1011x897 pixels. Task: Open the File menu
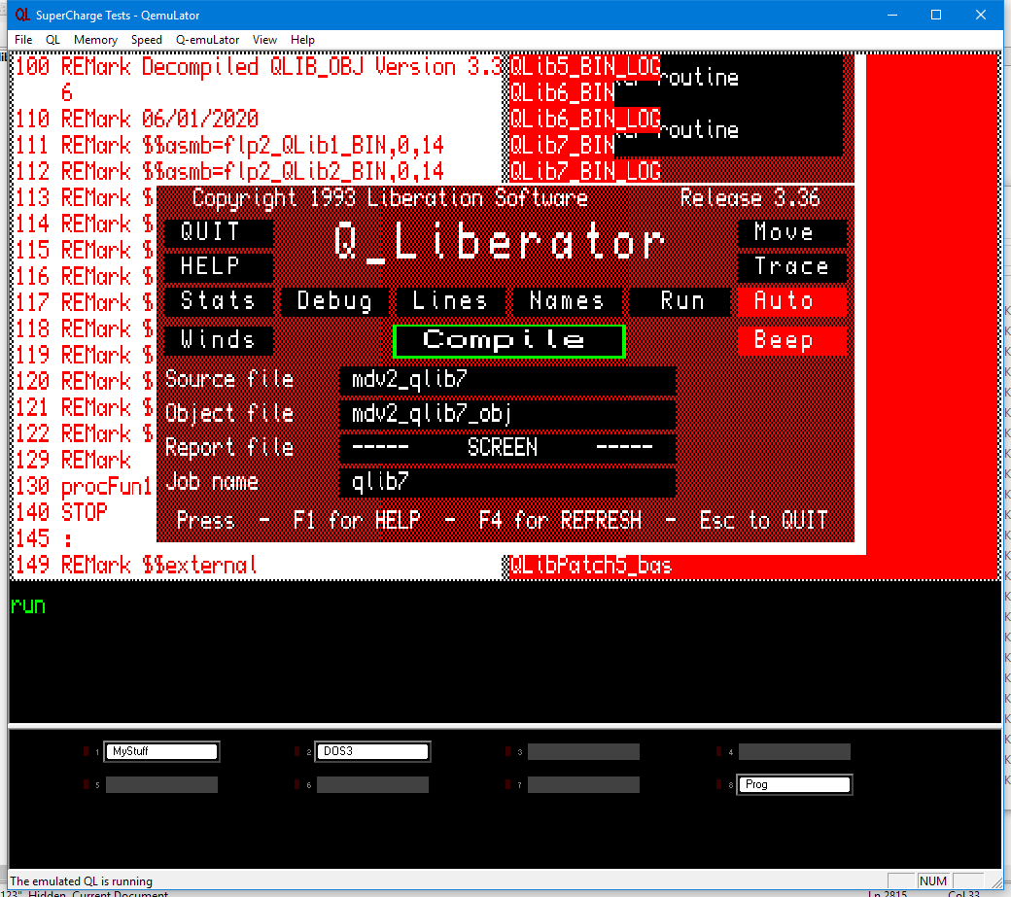pyautogui.click(x=23, y=40)
